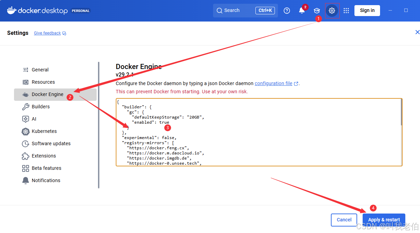
Task: Close the Settings panel with X
Action: click(x=417, y=32)
